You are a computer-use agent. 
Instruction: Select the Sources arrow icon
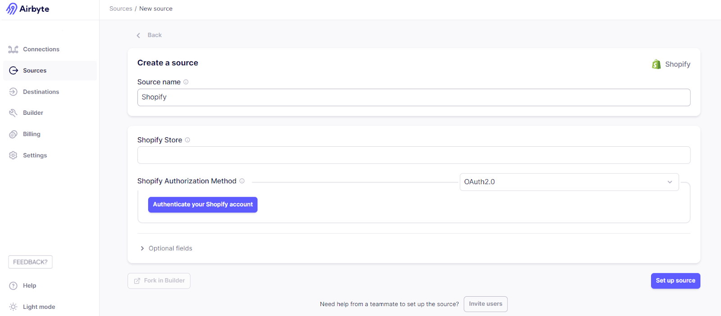pyautogui.click(x=14, y=71)
